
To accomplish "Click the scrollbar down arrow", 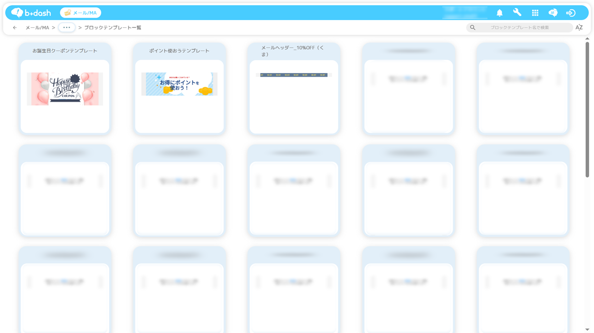I will [x=587, y=330].
